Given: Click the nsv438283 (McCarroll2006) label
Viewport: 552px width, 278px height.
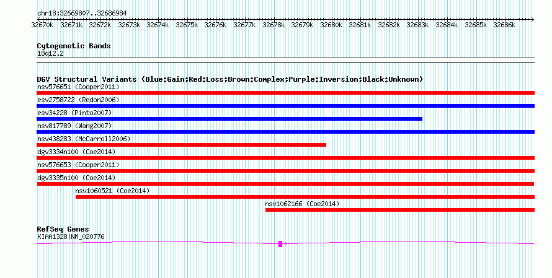Looking at the screenshot, I should click(84, 139).
